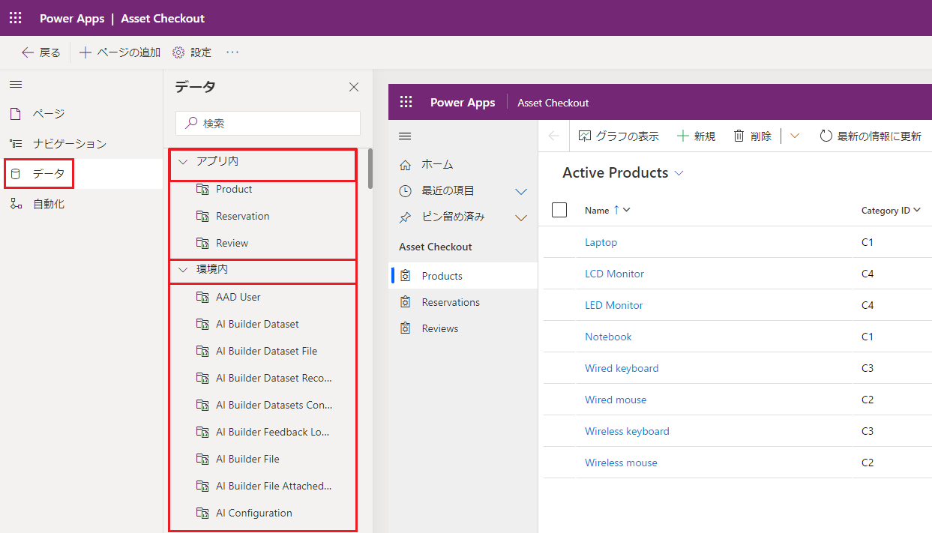932x533 pixels.
Task: Click the ページの追加 plus button
Action: (85, 52)
